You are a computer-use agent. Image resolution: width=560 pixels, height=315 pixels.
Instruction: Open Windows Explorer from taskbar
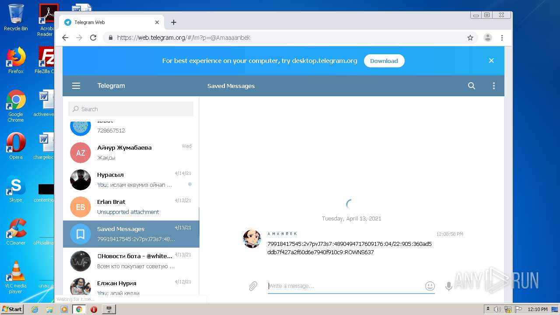[49, 309]
